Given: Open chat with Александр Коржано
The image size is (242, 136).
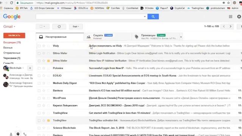Looking at the screenshot, I should click(x=18, y=84).
